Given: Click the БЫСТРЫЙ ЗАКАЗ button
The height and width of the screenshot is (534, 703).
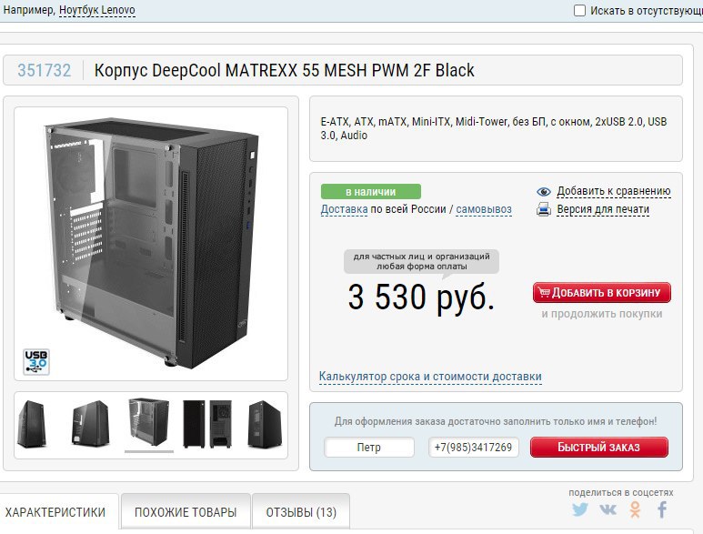Looking at the screenshot, I should coord(599,447).
